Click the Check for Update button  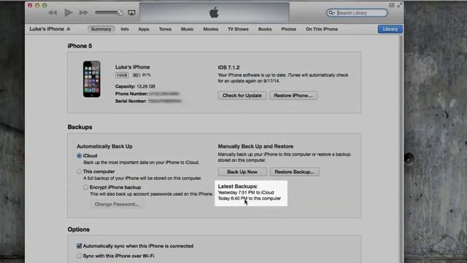pyautogui.click(x=242, y=96)
